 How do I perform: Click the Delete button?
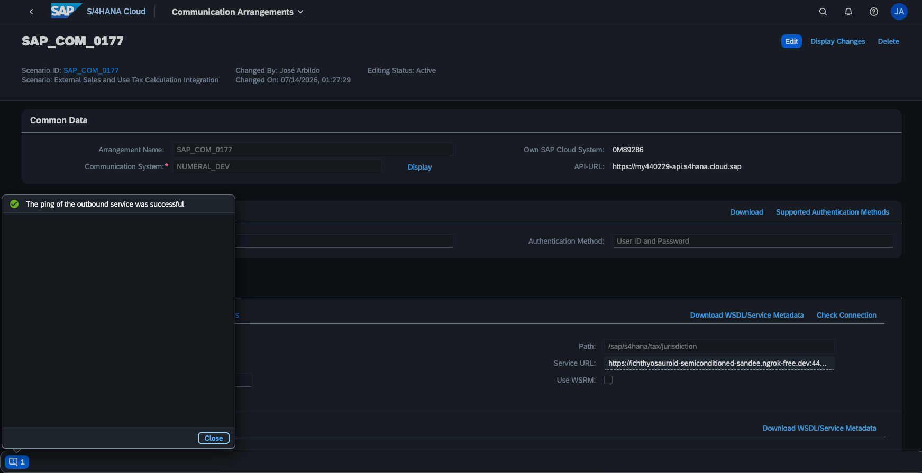tap(889, 41)
